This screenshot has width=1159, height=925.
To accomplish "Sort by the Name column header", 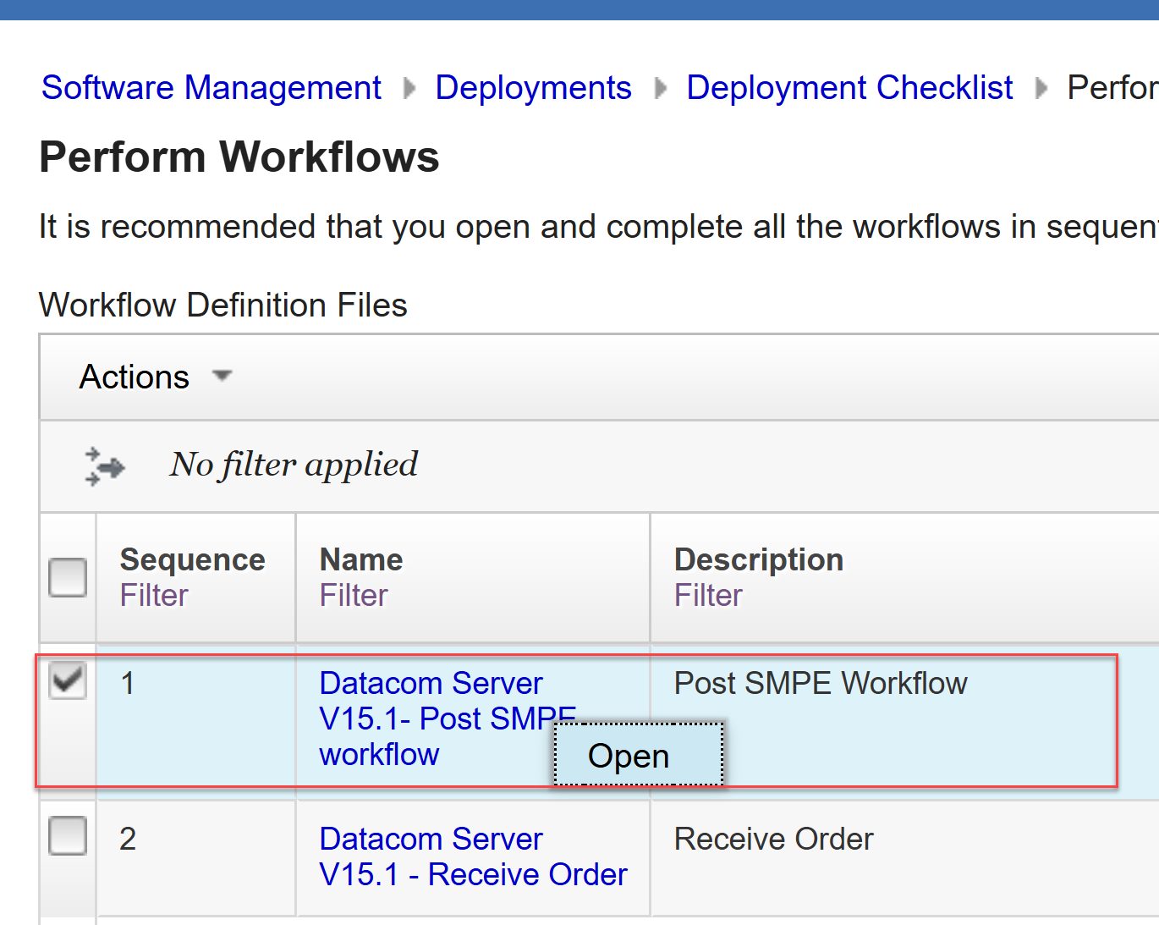I will pyautogui.click(x=361, y=560).
